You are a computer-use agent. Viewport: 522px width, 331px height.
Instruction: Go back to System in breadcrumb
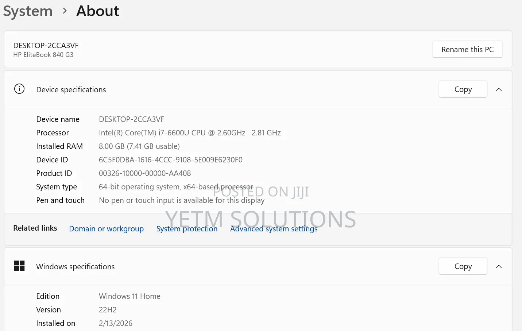(x=28, y=11)
